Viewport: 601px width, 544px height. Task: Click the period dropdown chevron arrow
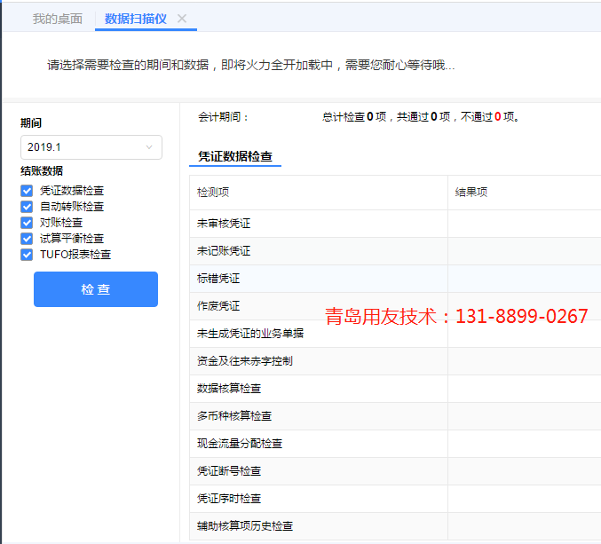coord(149,147)
